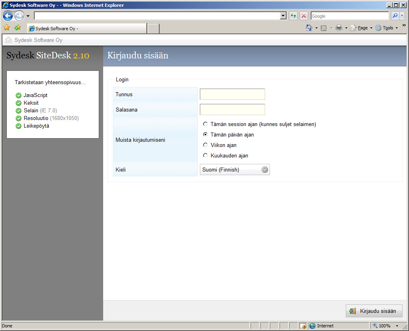This screenshot has width=409, height=331.
Task: Expand the feeds dropdown arrow
Action: 331,28
